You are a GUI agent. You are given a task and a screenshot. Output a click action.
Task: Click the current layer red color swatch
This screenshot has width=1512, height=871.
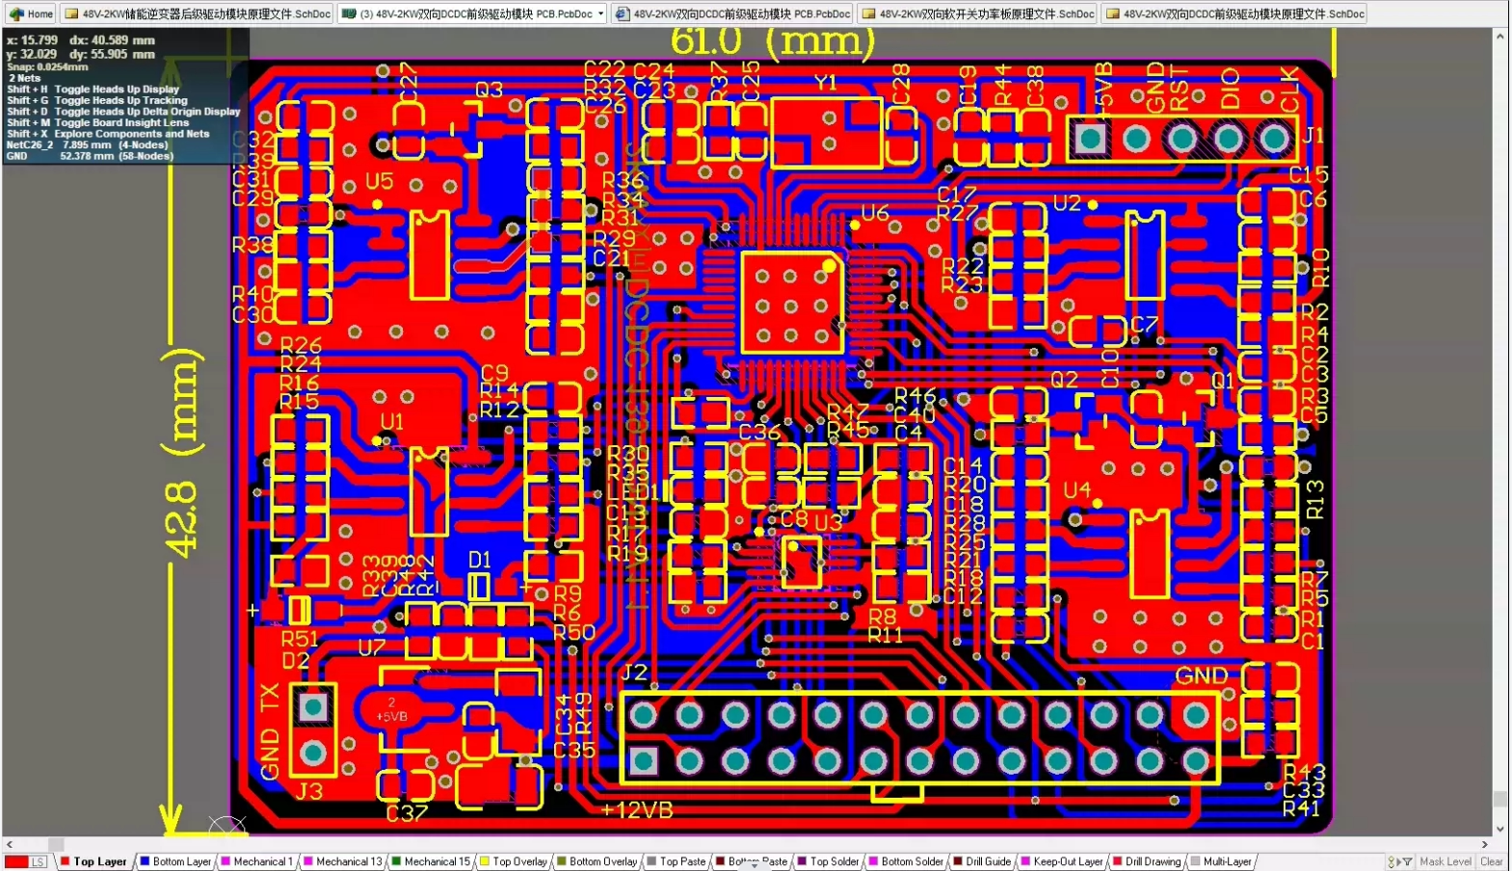click(x=15, y=861)
